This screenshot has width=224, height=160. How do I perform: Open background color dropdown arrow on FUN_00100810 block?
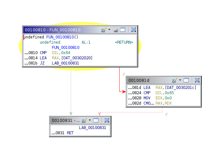tap(109, 30)
